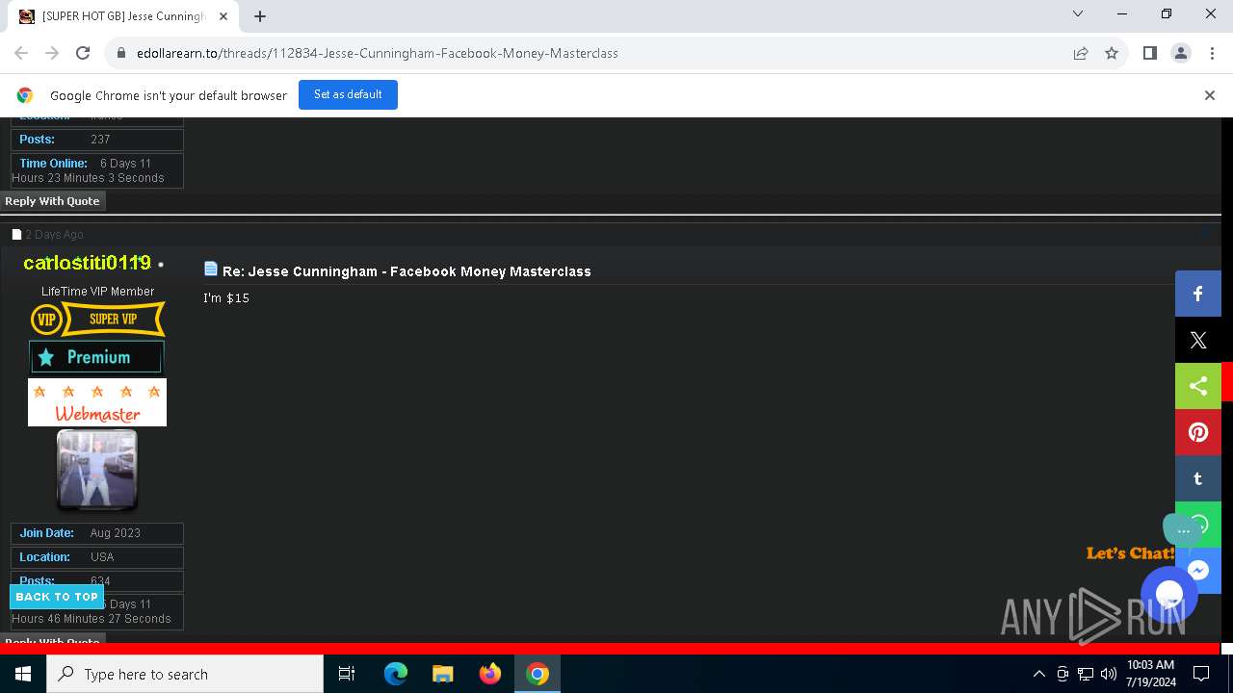Click the SUPER VIP badge

97,319
